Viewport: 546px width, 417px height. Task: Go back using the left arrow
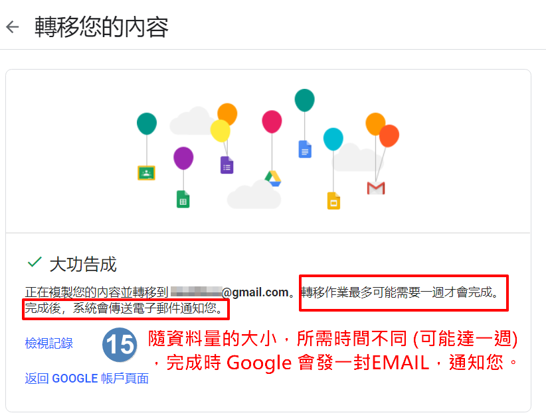coord(13,27)
